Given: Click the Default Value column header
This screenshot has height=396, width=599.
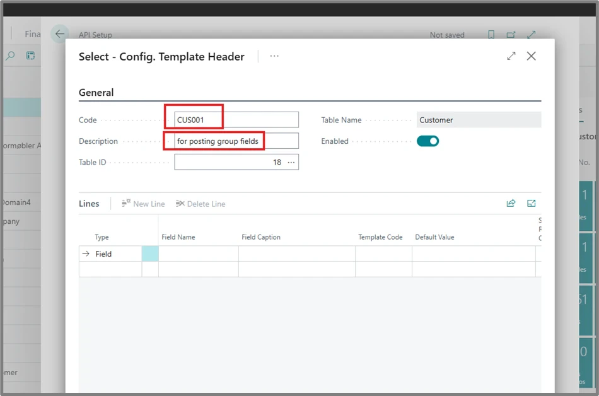Looking at the screenshot, I should (434, 237).
